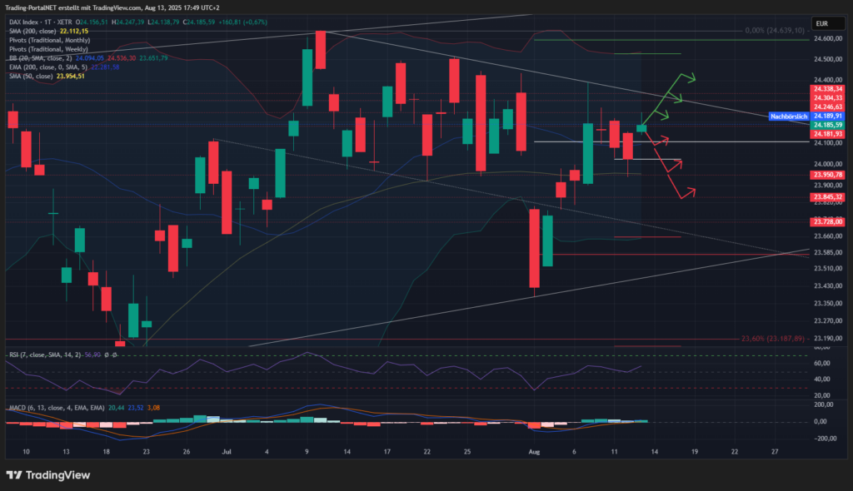Image resolution: width=853 pixels, height=491 pixels.
Task: Select the SMA (50, close) indicator legend
Action: tap(31, 76)
